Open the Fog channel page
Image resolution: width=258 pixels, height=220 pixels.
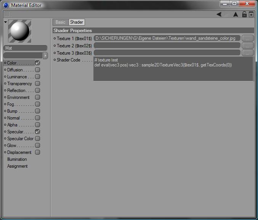pos(11,104)
